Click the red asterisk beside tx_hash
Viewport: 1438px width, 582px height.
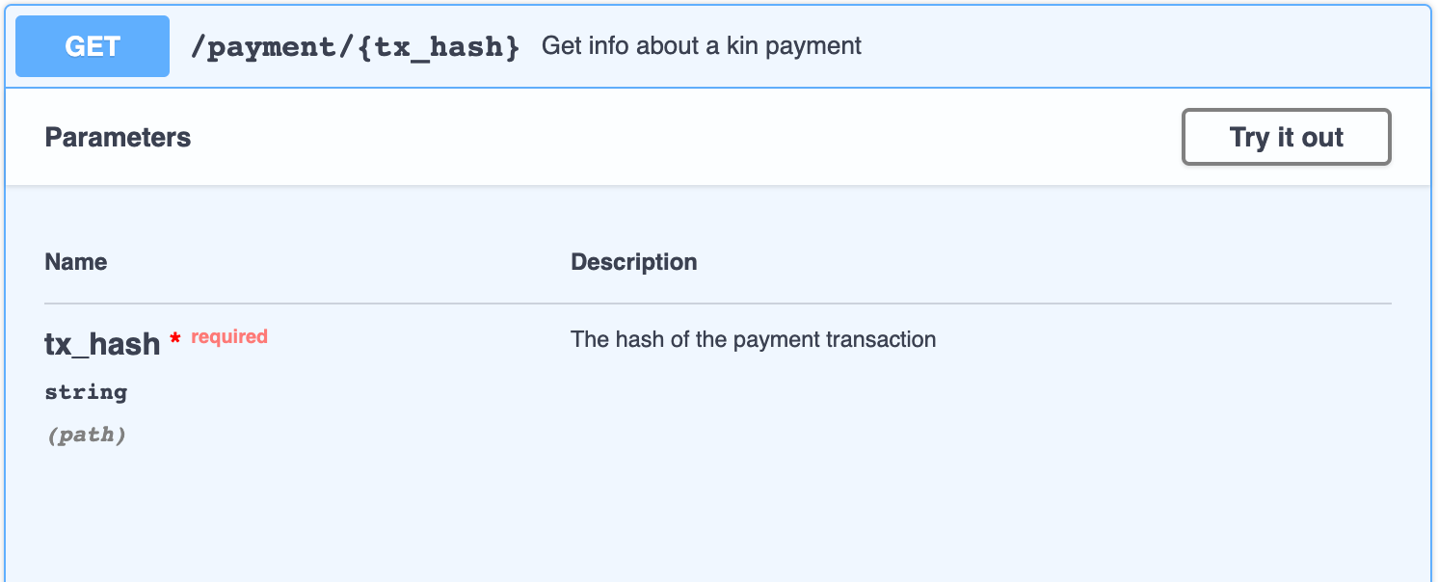[x=175, y=339]
